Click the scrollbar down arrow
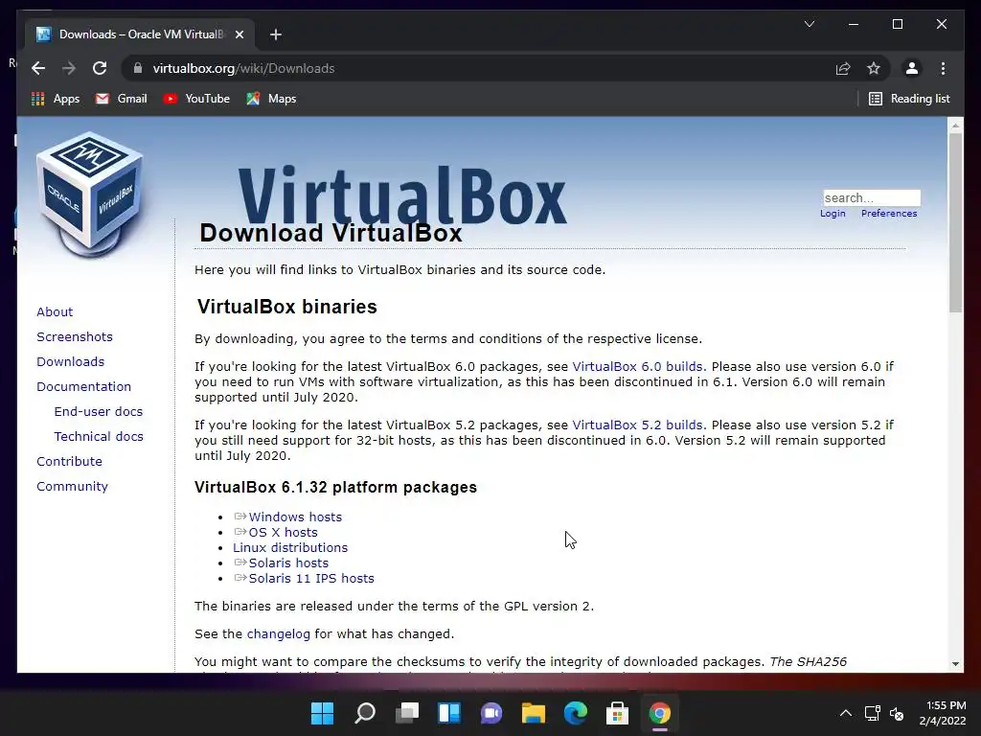Image resolution: width=981 pixels, height=736 pixels. [x=955, y=663]
